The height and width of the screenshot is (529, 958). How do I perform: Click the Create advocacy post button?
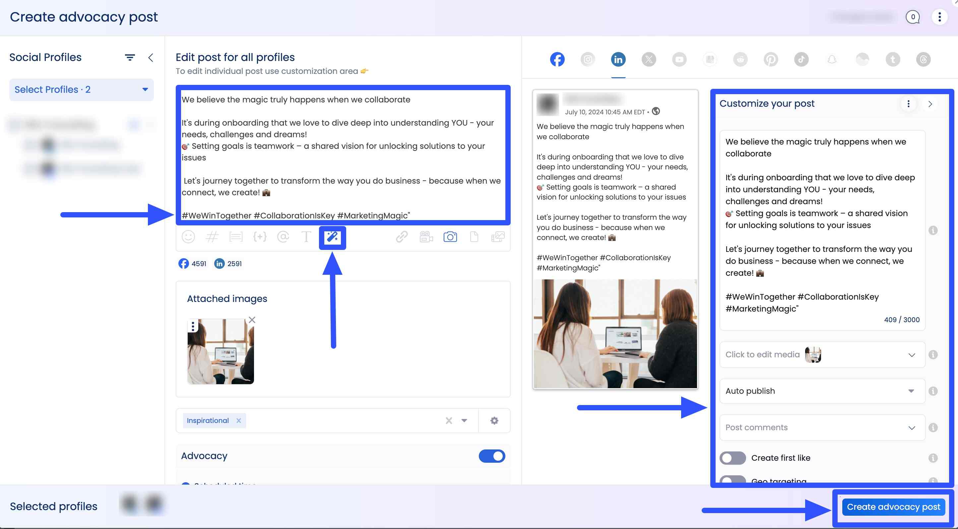click(x=893, y=506)
